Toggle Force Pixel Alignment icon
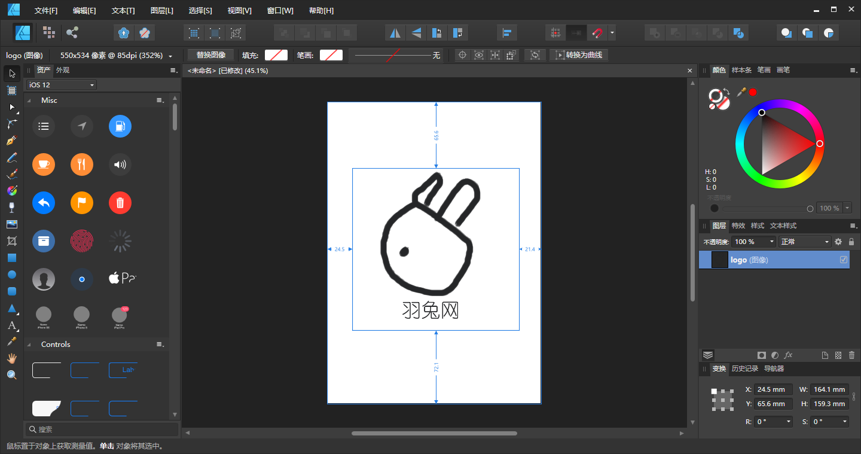 coord(556,33)
